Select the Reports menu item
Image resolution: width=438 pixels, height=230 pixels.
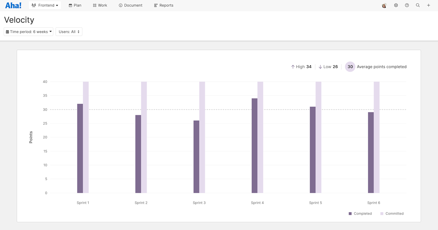click(163, 5)
